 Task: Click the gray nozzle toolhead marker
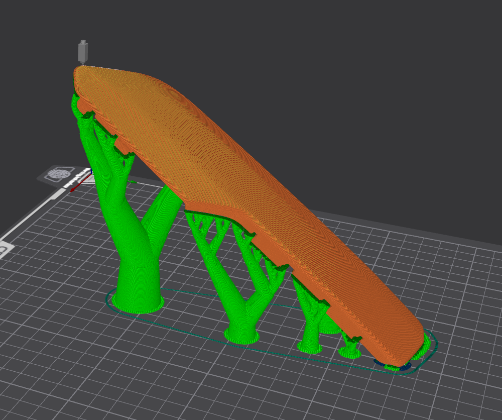tap(83, 52)
